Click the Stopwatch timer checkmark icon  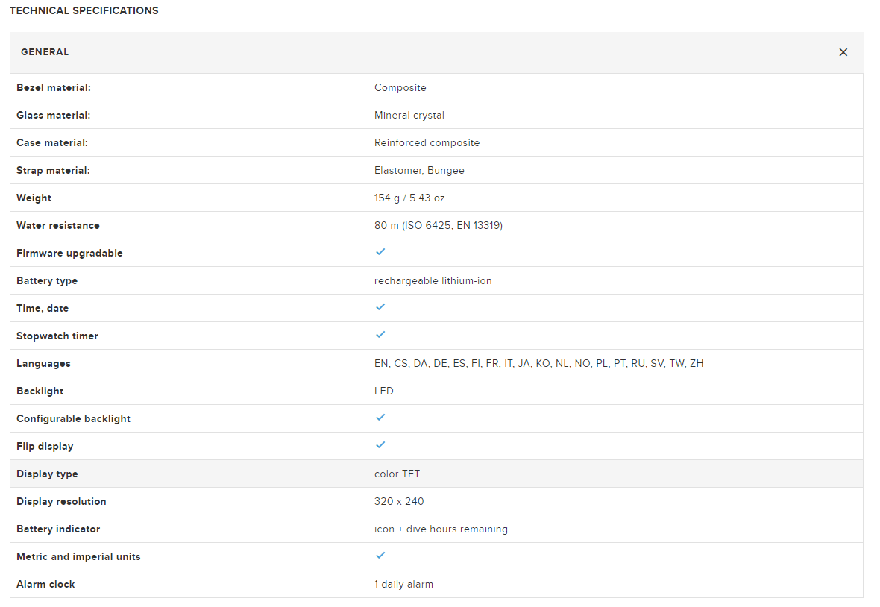coord(380,335)
